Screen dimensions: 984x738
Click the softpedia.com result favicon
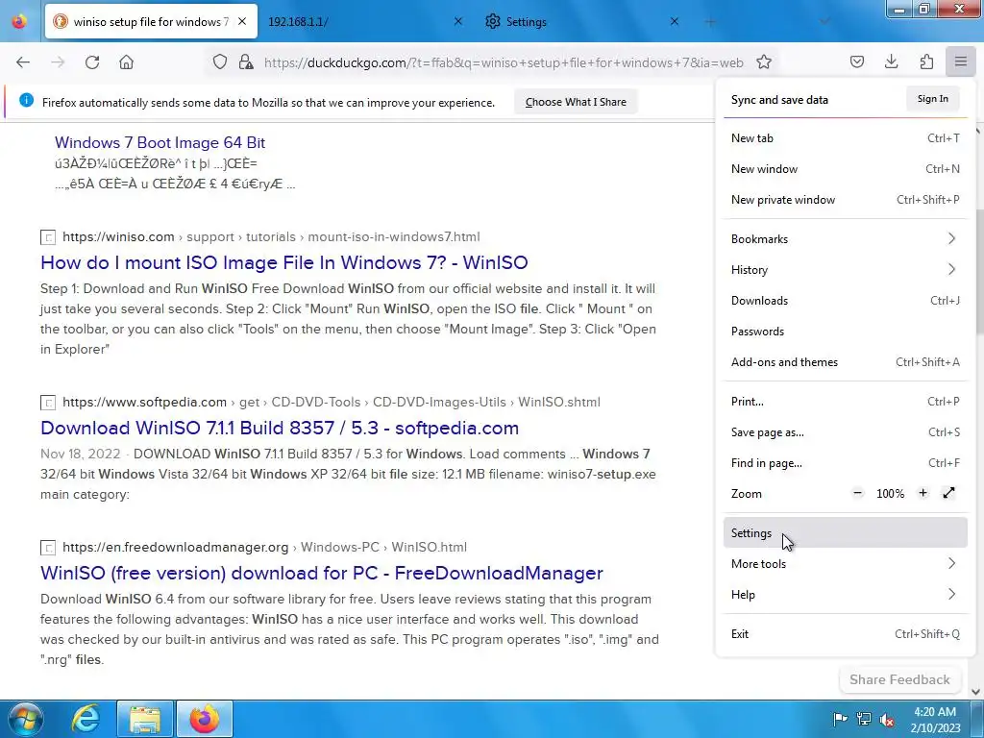point(48,403)
